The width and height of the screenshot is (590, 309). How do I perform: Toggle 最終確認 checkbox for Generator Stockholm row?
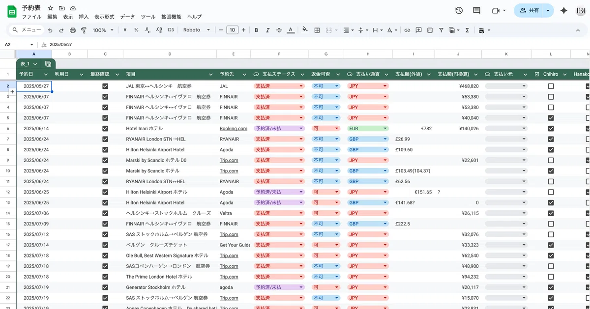coord(105,287)
